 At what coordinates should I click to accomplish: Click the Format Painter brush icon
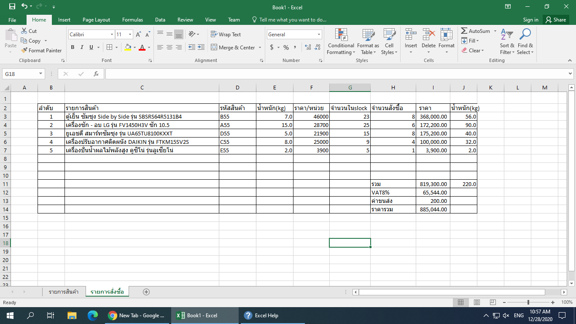pos(24,51)
